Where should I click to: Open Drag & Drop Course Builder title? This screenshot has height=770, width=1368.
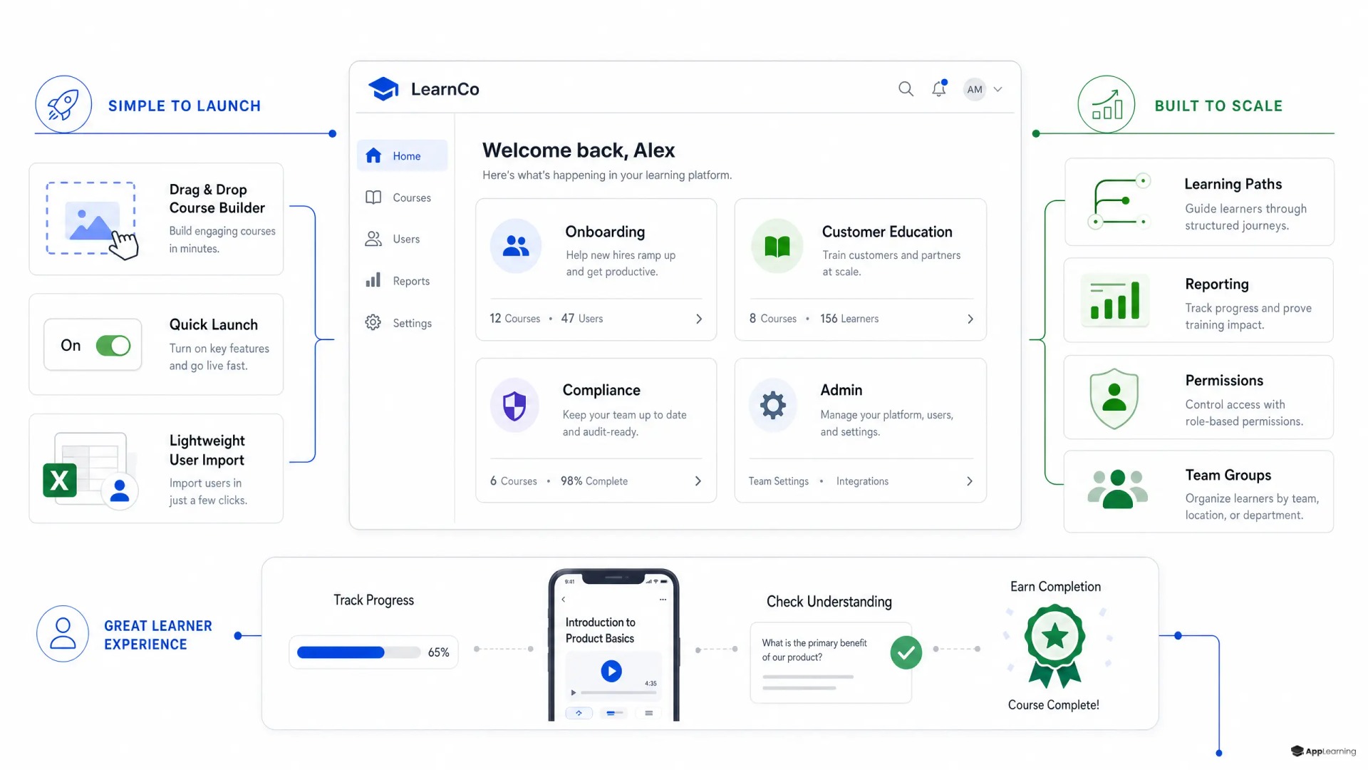point(217,199)
